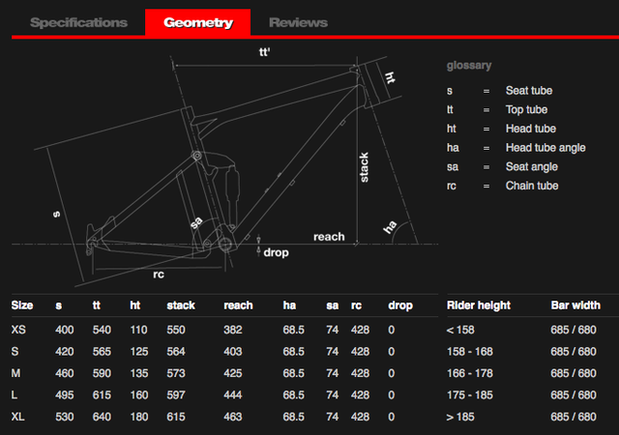Click the 'Chain tube' glossary entry
619x435 pixels.
click(531, 186)
